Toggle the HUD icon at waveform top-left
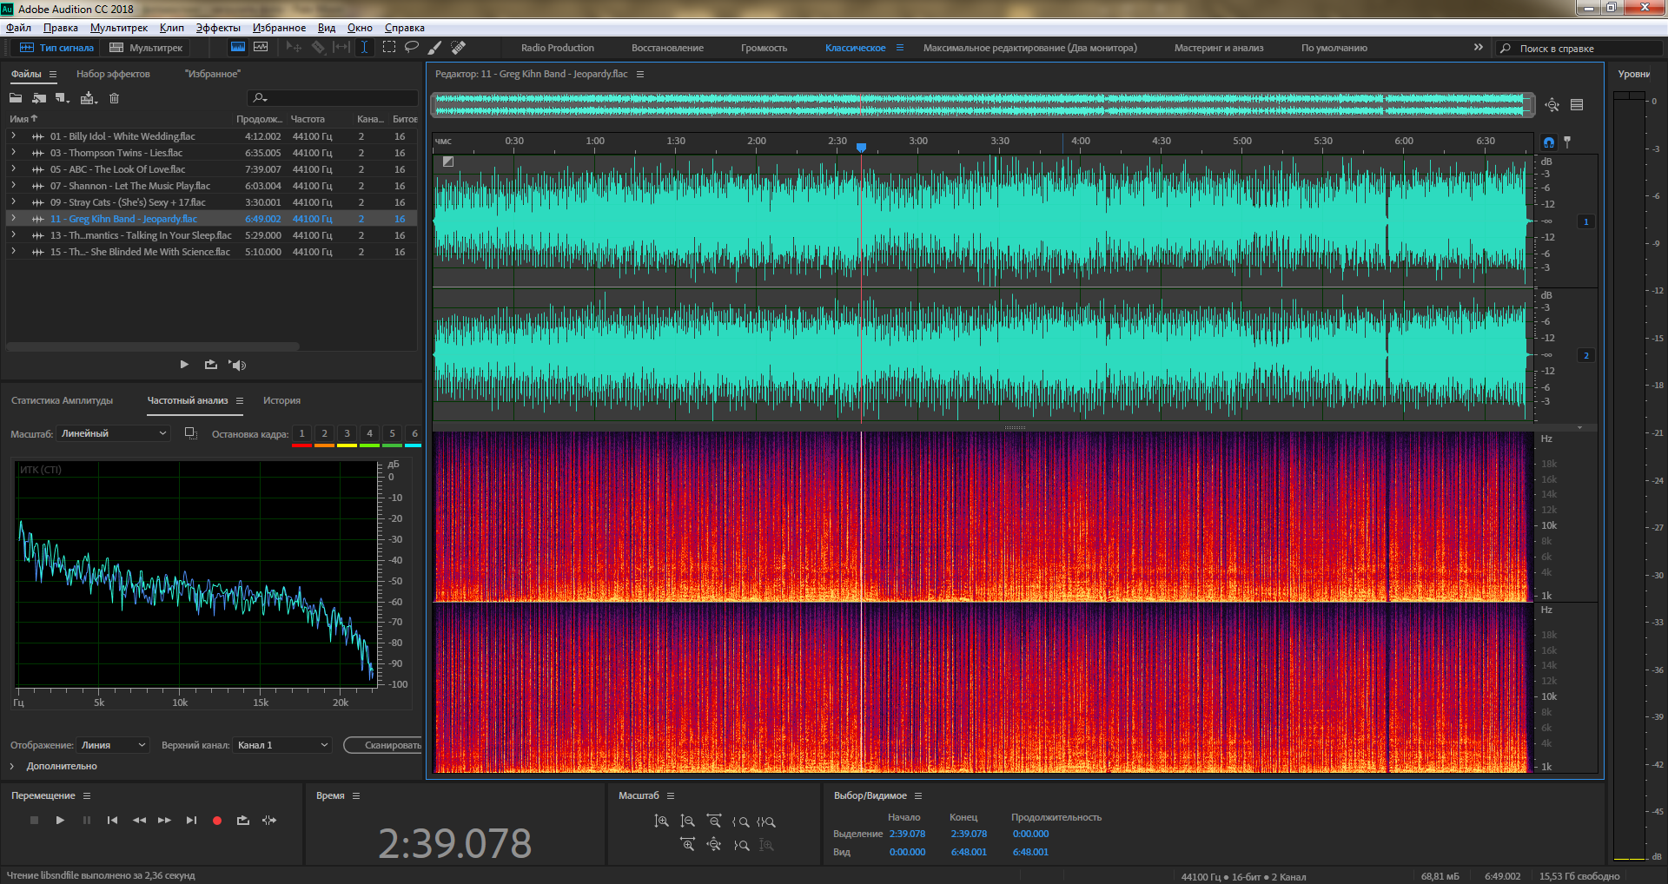The width and height of the screenshot is (1668, 884). [x=448, y=162]
